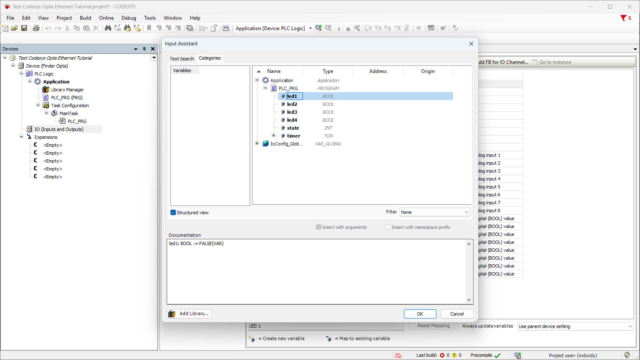Click the Find binoculars toolbar icon

coord(108,28)
